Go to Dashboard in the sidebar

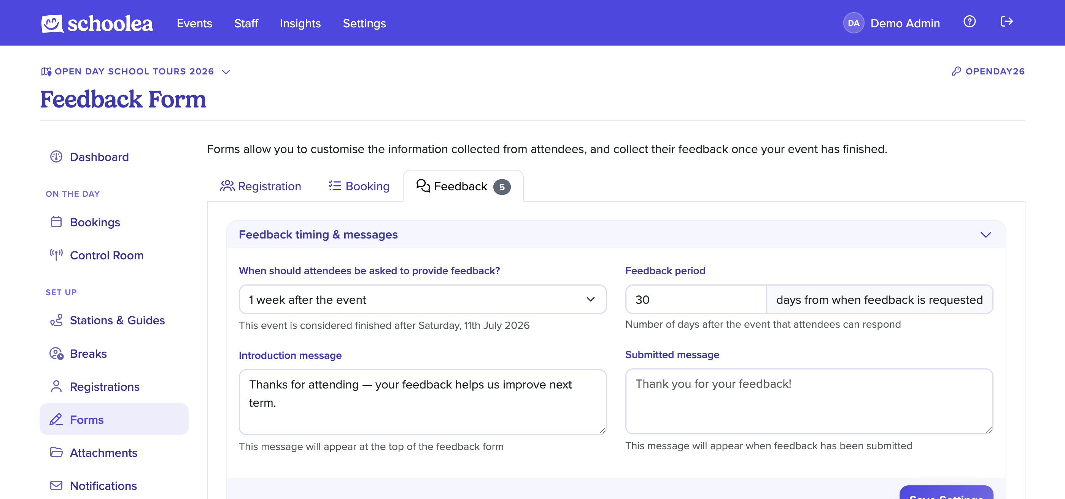click(114, 157)
